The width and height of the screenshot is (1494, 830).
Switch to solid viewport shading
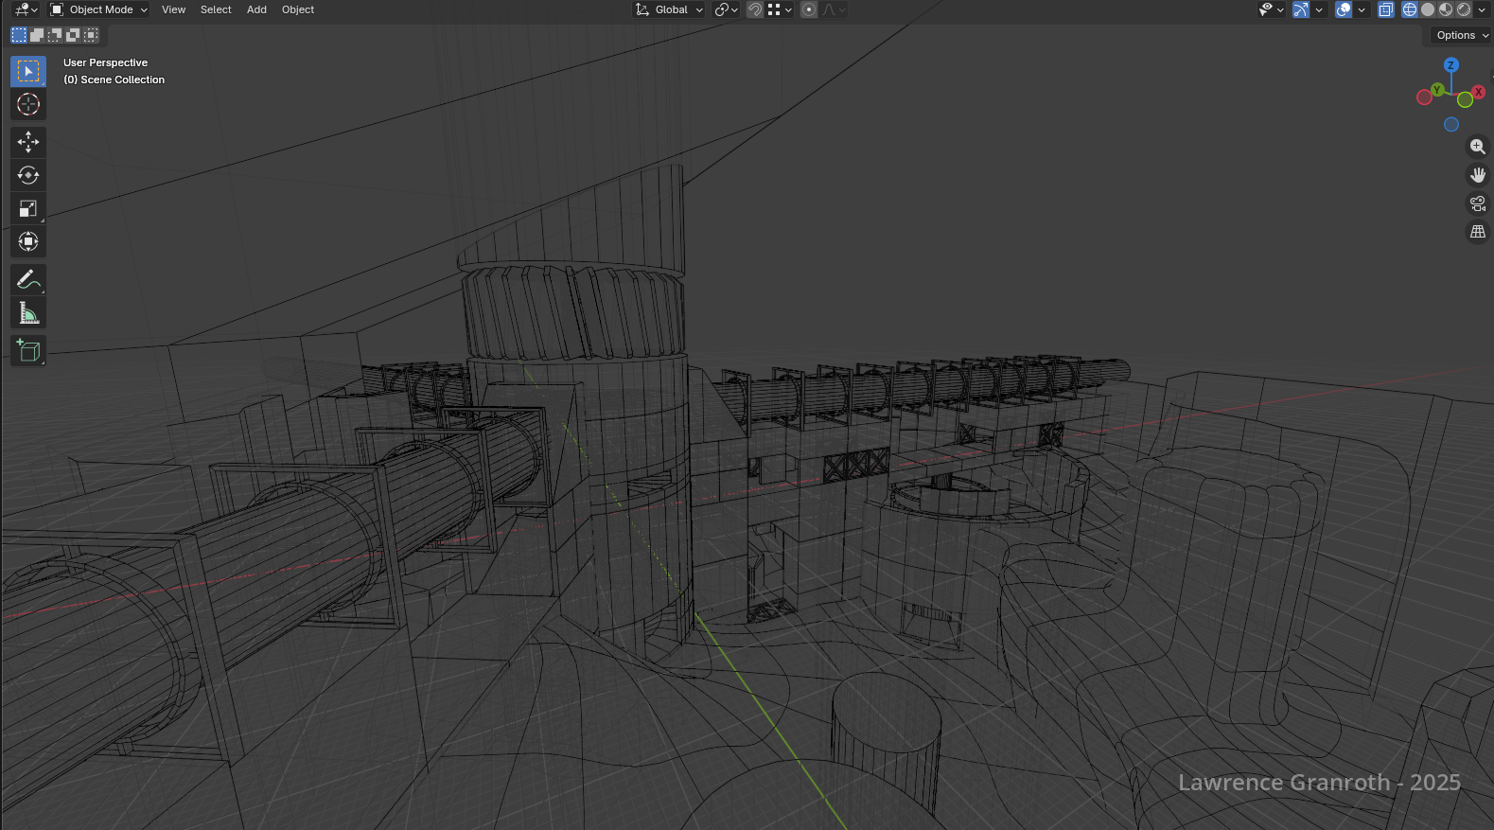click(x=1428, y=9)
